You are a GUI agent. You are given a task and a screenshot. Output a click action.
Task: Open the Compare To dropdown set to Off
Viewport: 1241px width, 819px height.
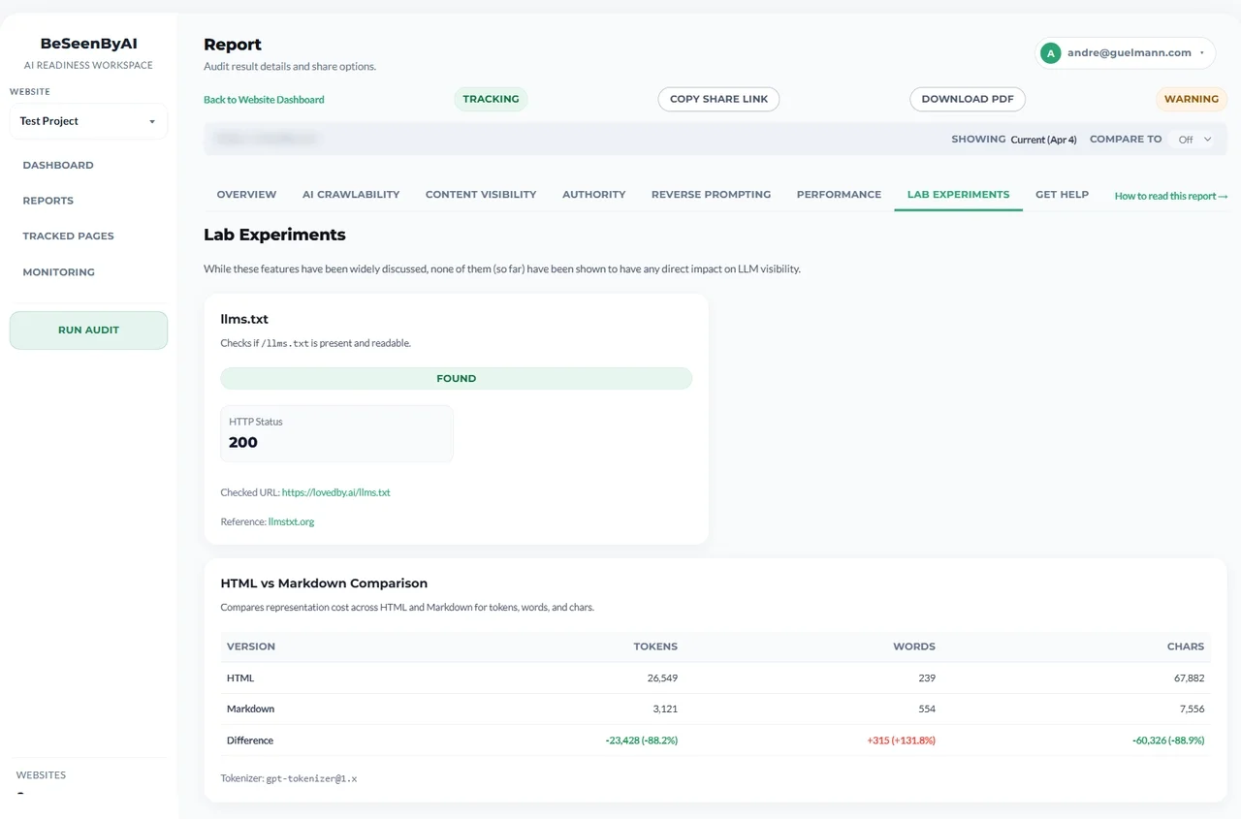[x=1193, y=140]
